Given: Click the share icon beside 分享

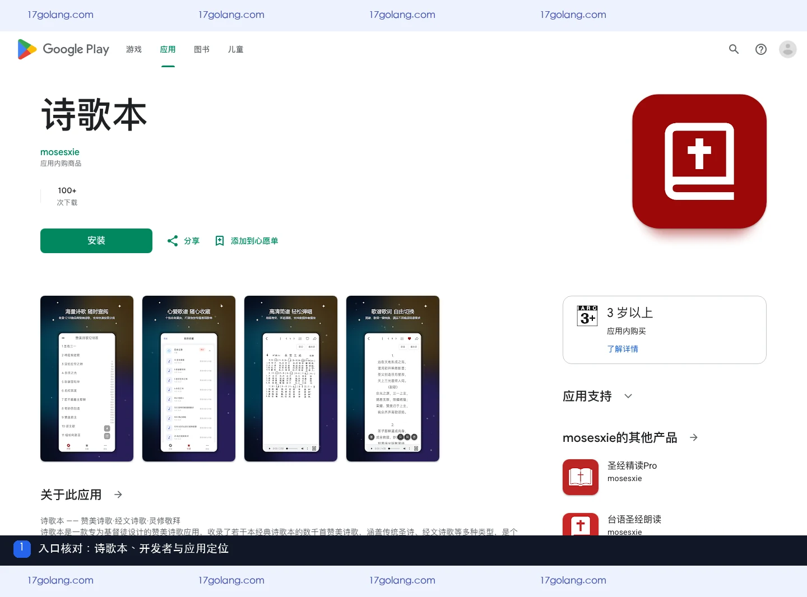Looking at the screenshot, I should [173, 241].
